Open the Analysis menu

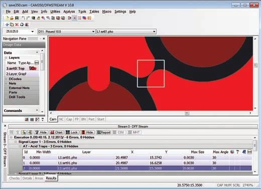[69, 12]
